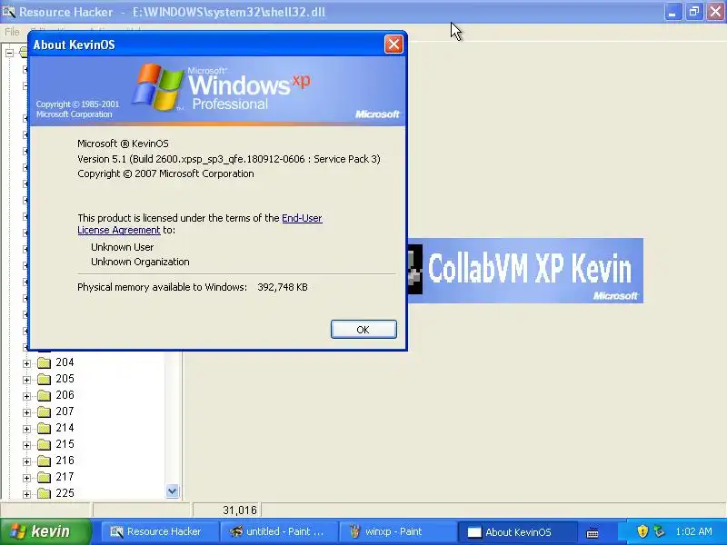
Task: Expand folder 215 in resource tree
Action: pos(27,445)
